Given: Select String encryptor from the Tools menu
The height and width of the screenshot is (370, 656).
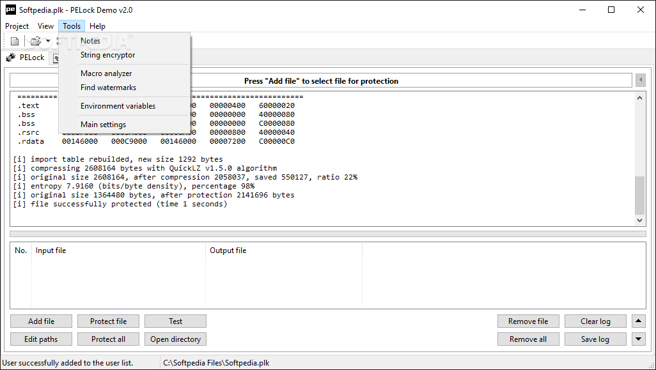Looking at the screenshot, I should [x=125, y=55].
